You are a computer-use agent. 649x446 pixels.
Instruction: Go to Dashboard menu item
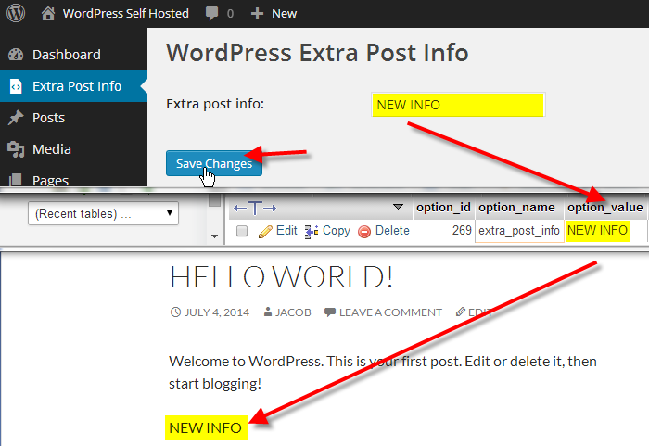point(66,55)
